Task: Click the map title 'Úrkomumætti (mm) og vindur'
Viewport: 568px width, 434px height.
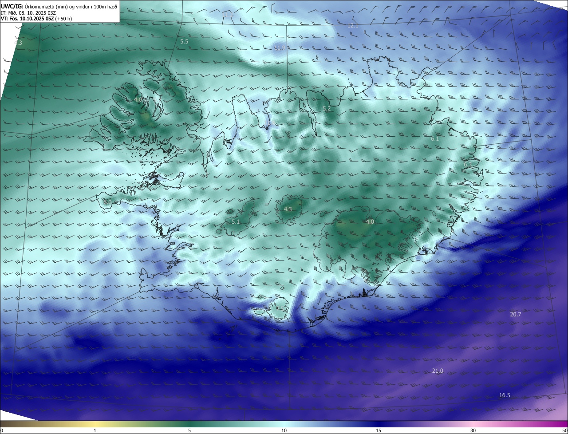Action: click(x=57, y=6)
